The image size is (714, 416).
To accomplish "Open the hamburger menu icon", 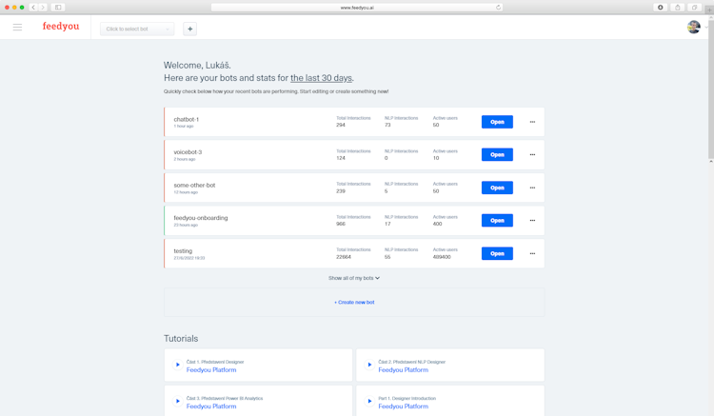I will click(x=17, y=28).
